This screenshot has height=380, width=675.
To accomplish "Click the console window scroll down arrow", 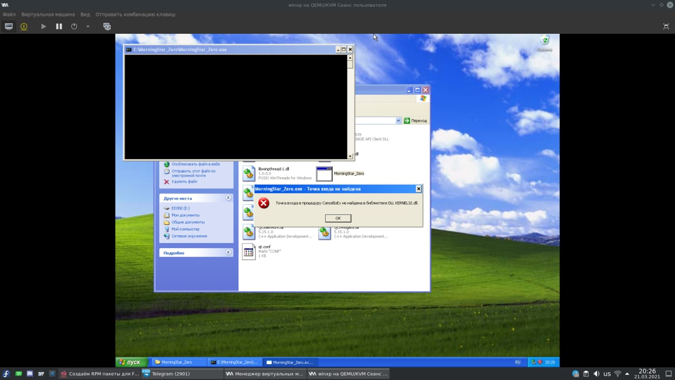I will pyautogui.click(x=350, y=156).
